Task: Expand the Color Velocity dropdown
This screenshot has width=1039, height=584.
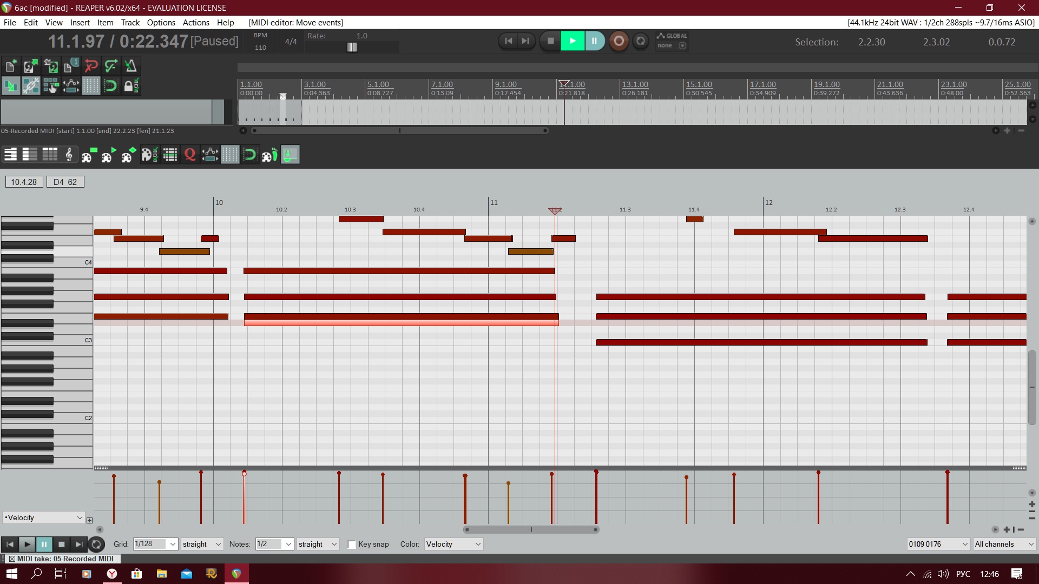Action: click(453, 544)
